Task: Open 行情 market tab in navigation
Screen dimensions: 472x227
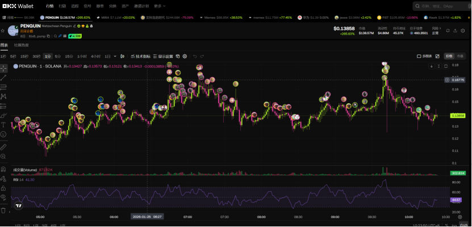Action: (x=50, y=6)
